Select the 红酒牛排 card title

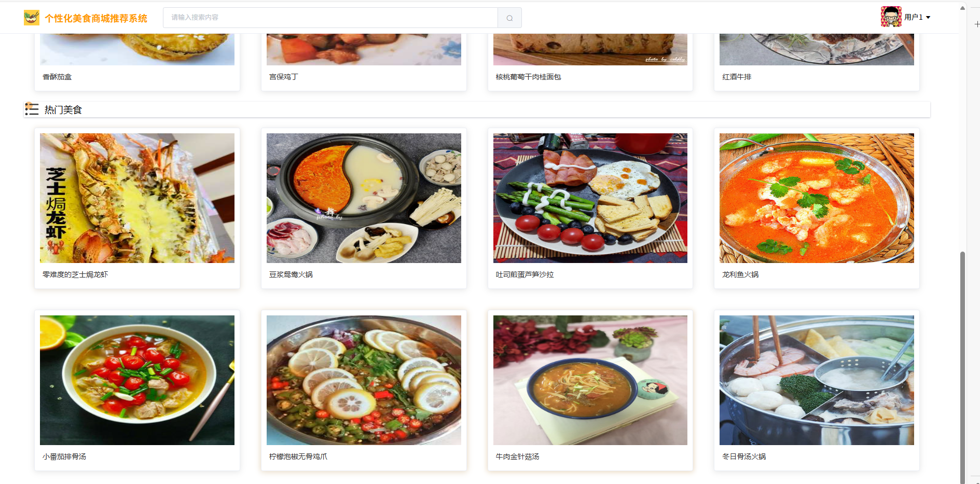(x=737, y=77)
